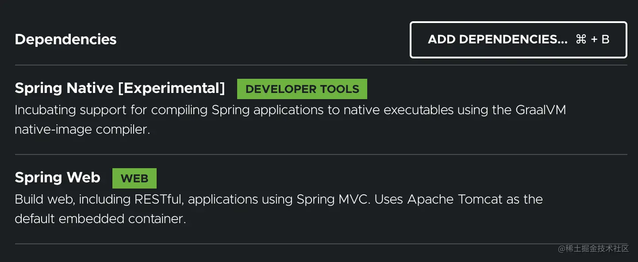Click the divider below the Dependencies header
Viewport: 638px width, 262px height.
(x=321, y=65)
